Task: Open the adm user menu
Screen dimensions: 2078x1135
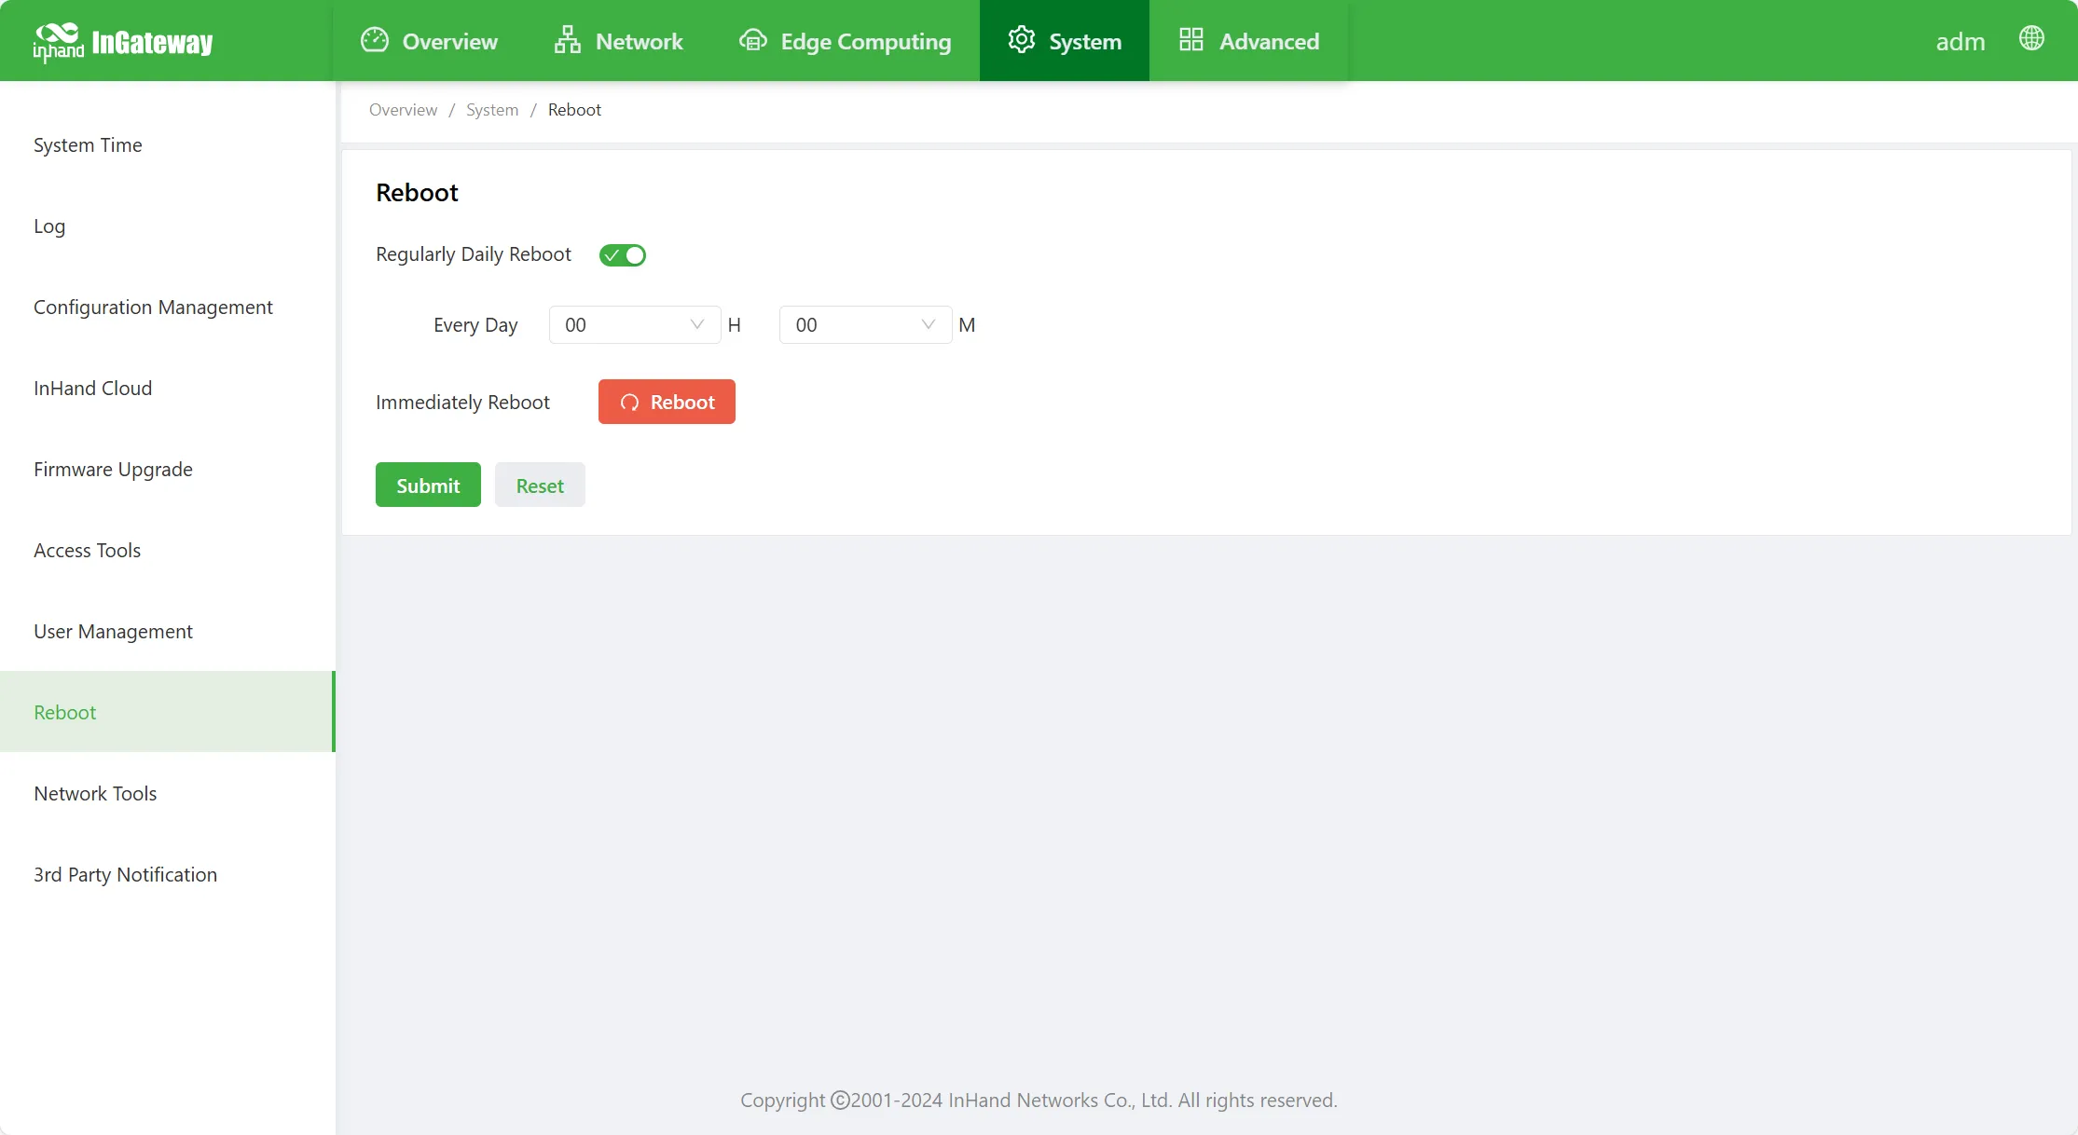Action: coord(1961,42)
